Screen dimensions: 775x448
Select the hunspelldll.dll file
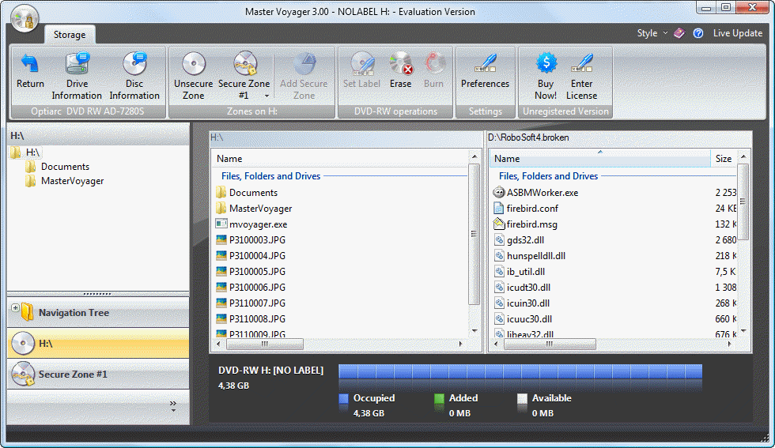[529, 256]
